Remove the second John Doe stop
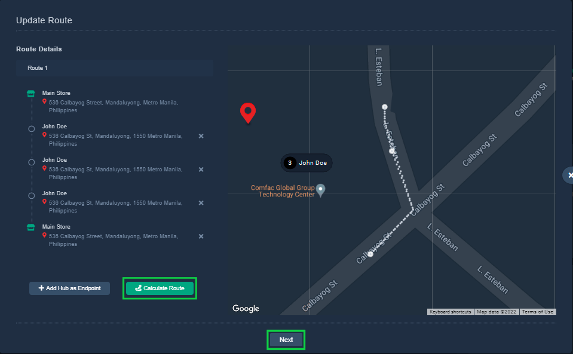This screenshot has width=573, height=354. coord(201,170)
